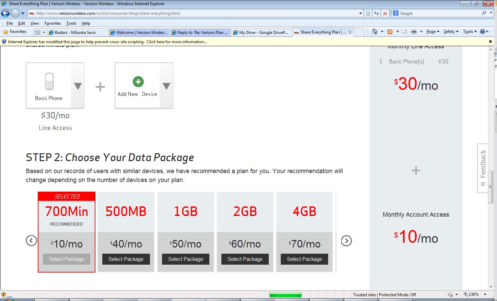Click Select Package under 2GB plan
The image size is (497, 301).
tap(245, 259)
